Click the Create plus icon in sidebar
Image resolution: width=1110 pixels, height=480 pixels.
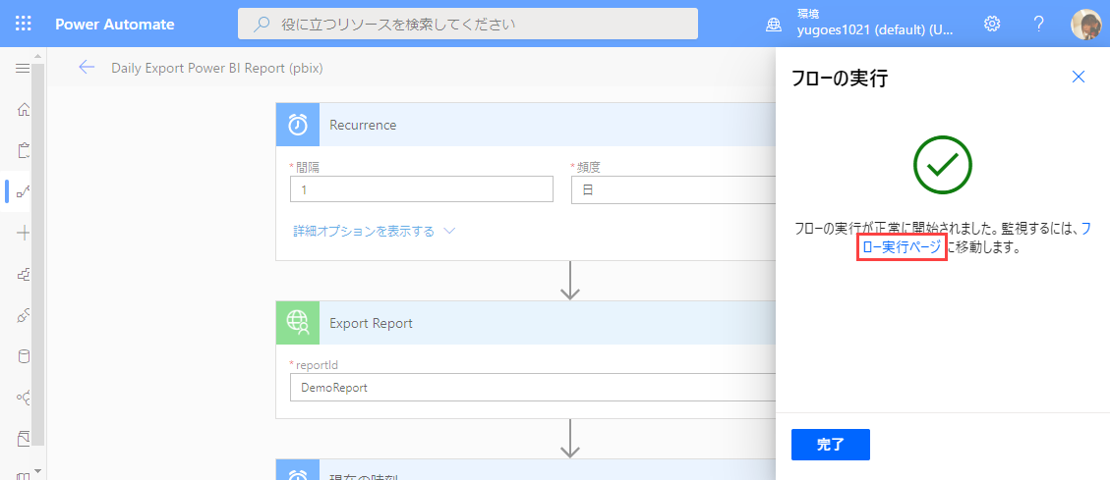tap(23, 233)
